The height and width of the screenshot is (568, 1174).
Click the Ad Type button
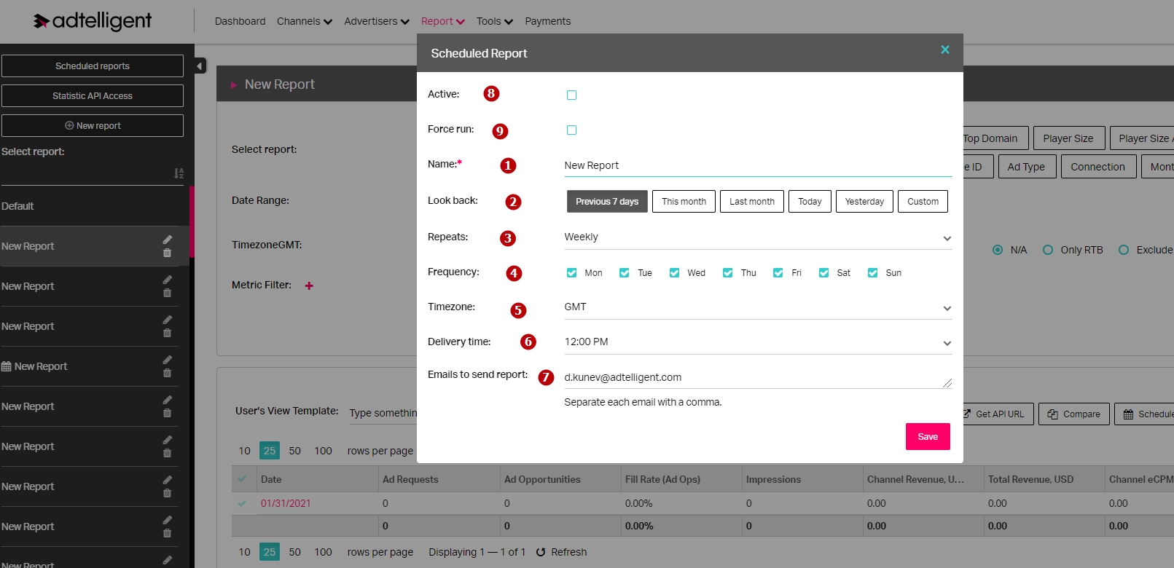[1026, 167]
